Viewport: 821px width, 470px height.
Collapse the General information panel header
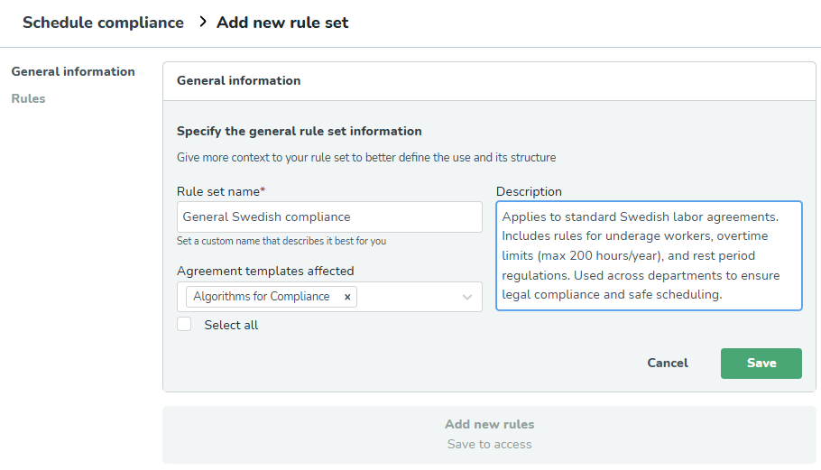tap(489, 81)
